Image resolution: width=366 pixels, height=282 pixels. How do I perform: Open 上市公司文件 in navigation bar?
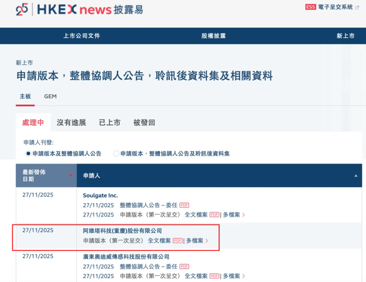[x=81, y=36]
